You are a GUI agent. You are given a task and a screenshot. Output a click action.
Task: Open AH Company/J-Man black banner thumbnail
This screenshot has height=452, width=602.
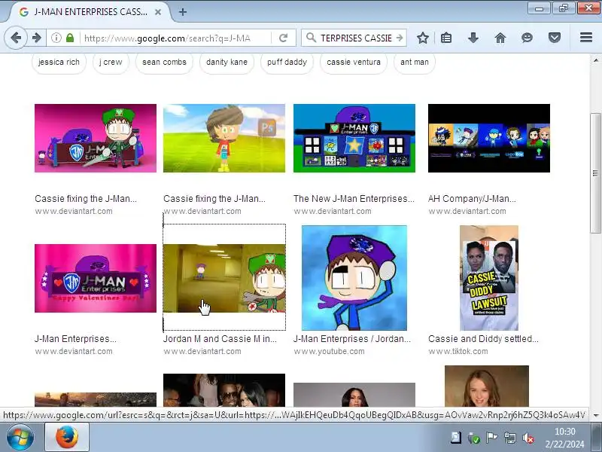tap(488, 138)
